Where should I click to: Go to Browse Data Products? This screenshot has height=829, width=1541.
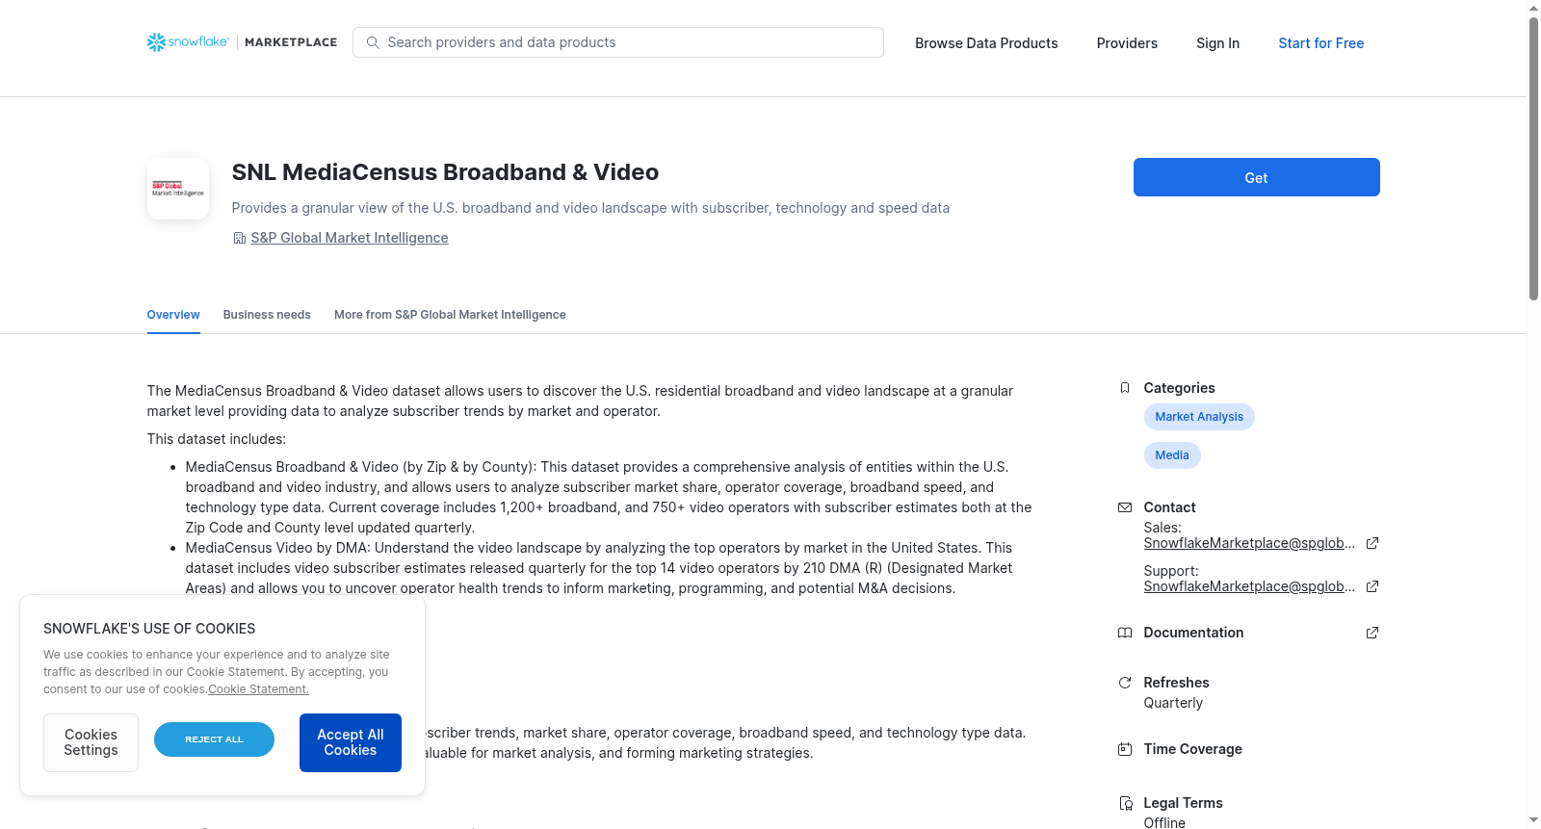(986, 43)
